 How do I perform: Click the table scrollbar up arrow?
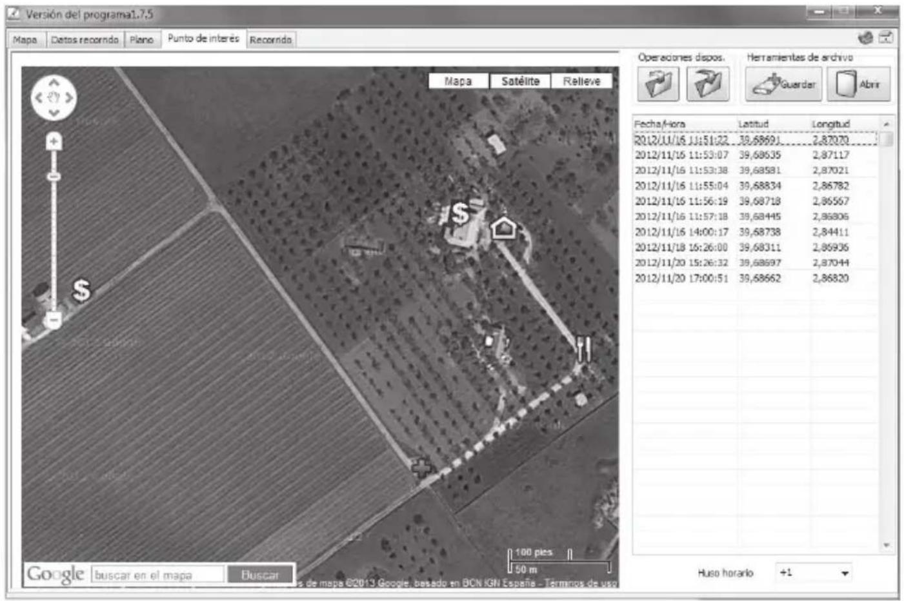pos(887,124)
